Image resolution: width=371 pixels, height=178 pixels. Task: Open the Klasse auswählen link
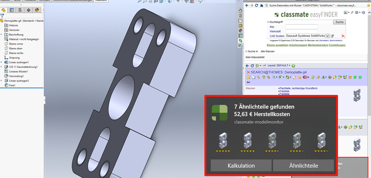tap(277, 45)
